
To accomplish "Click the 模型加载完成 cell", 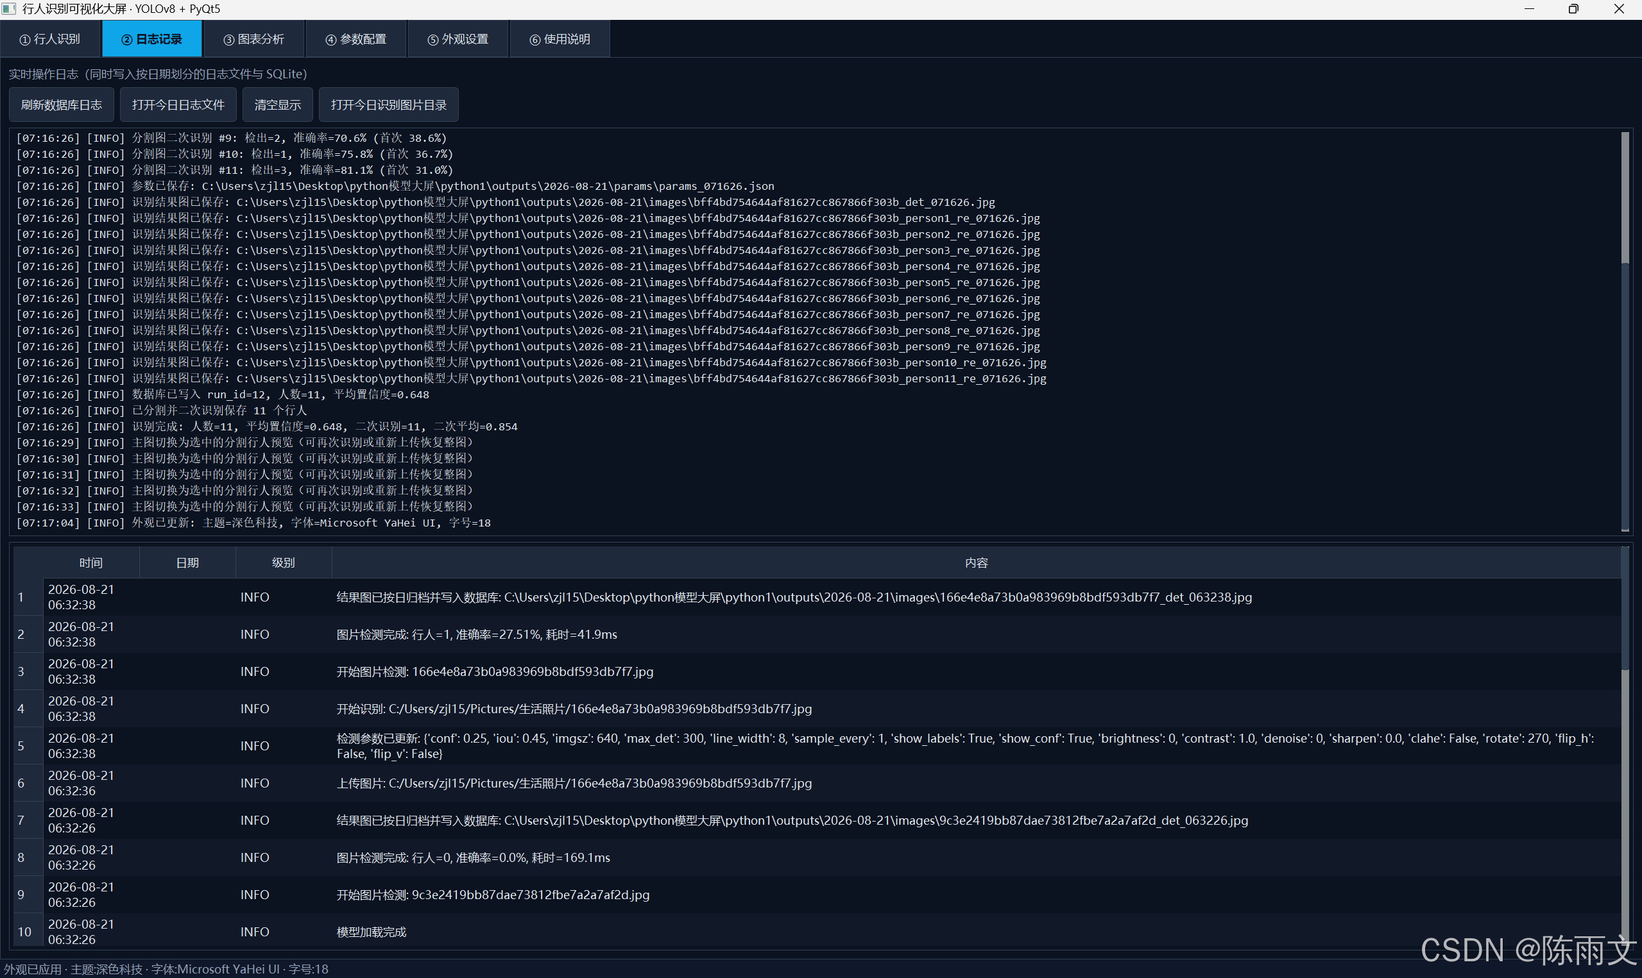I will point(976,932).
